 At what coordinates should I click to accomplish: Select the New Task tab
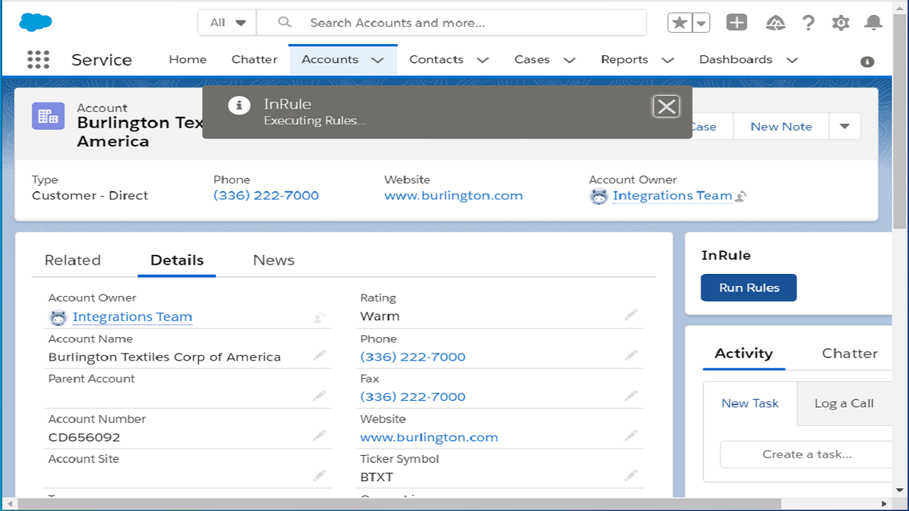[x=750, y=403]
